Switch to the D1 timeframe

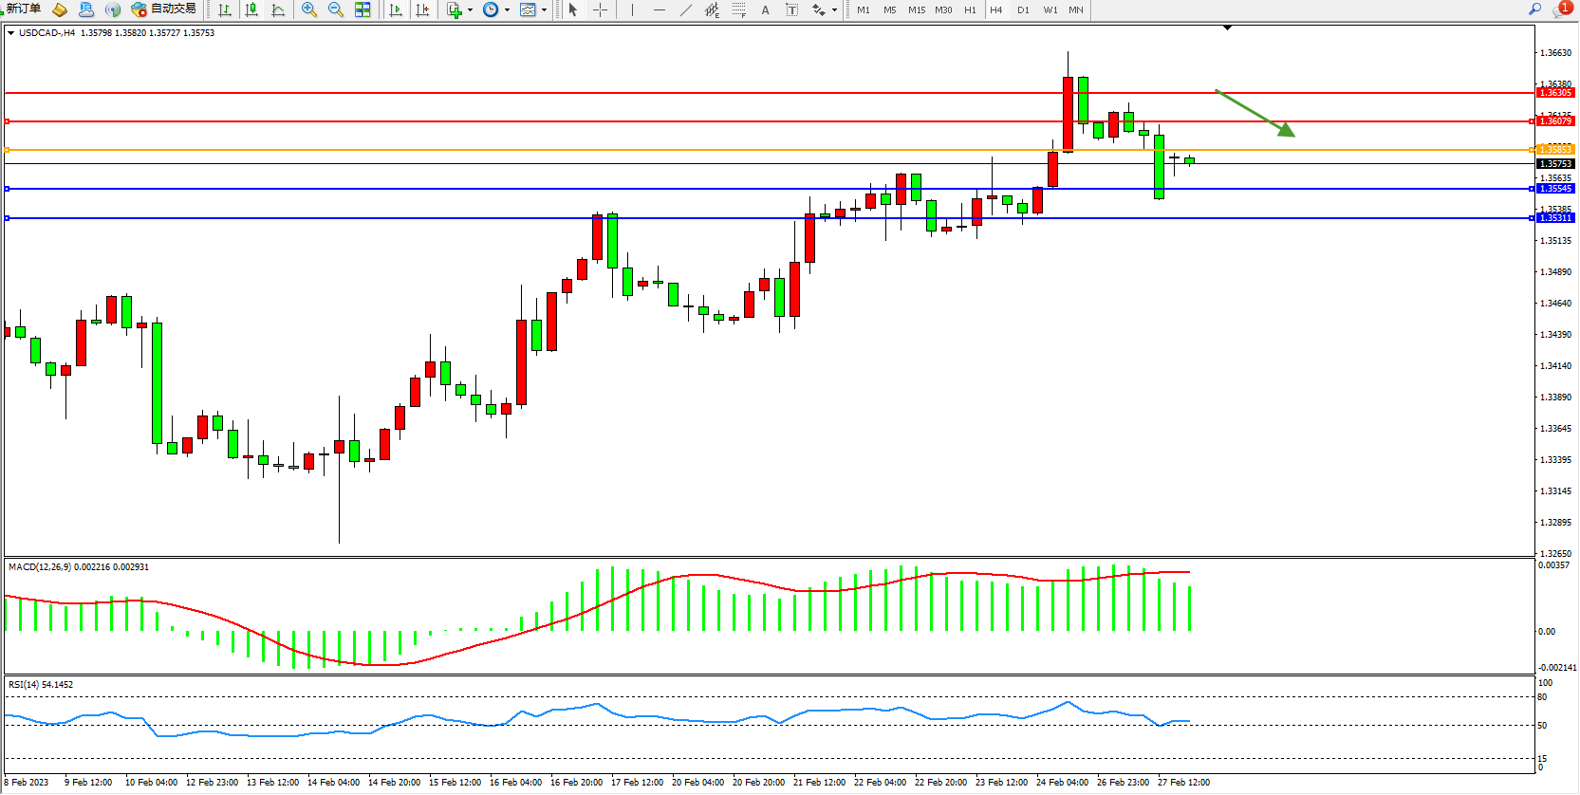click(x=1023, y=9)
